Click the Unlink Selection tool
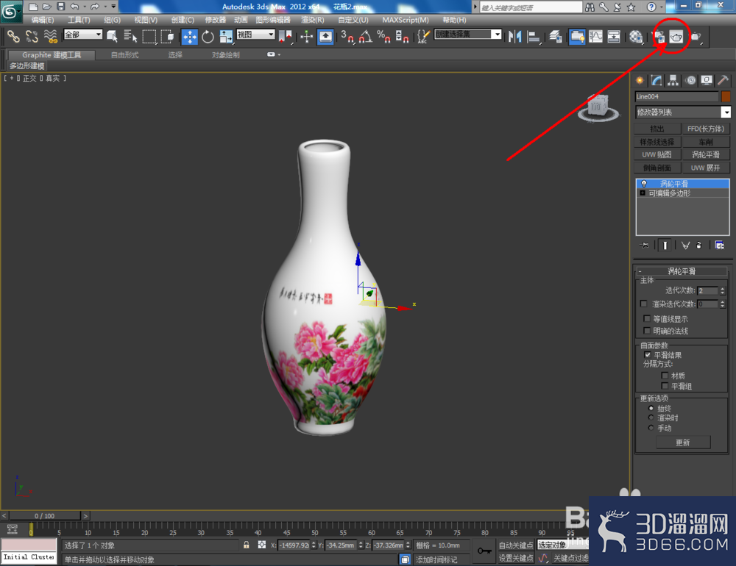The height and width of the screenshot is (566, 736). [x=32, y=36]
